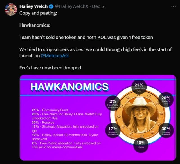Click the '30% - Reserve' list line
The image size is (180, 164).
pyautogui.click(x=43, y=123)
